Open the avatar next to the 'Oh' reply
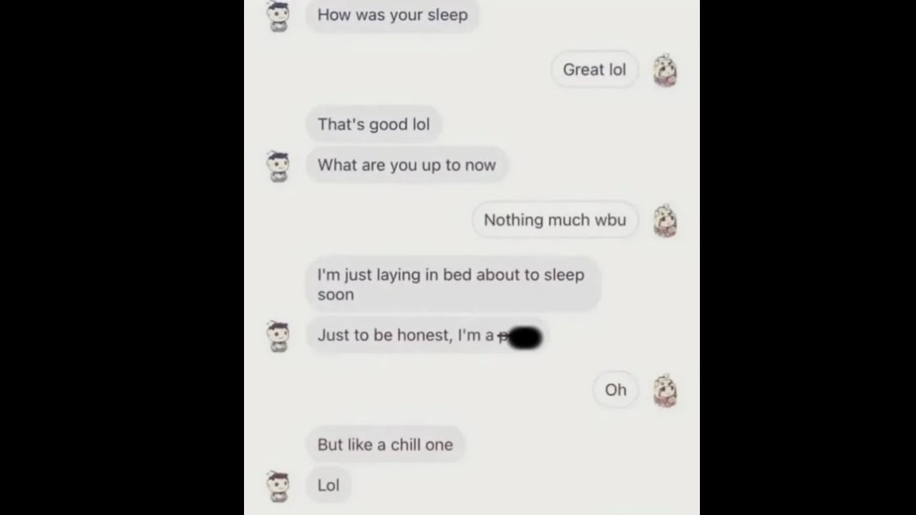916x515 pixels. 666,391
